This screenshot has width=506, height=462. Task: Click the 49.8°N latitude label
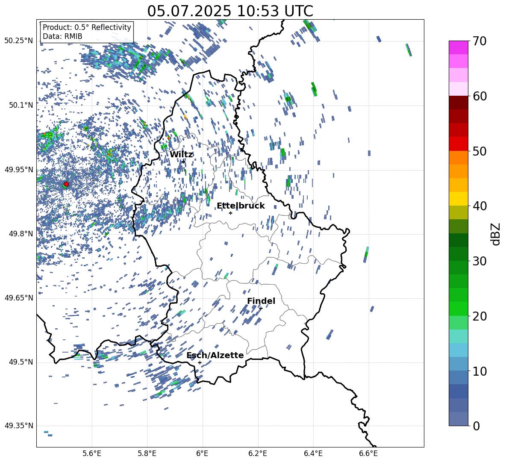coord(21,234)
